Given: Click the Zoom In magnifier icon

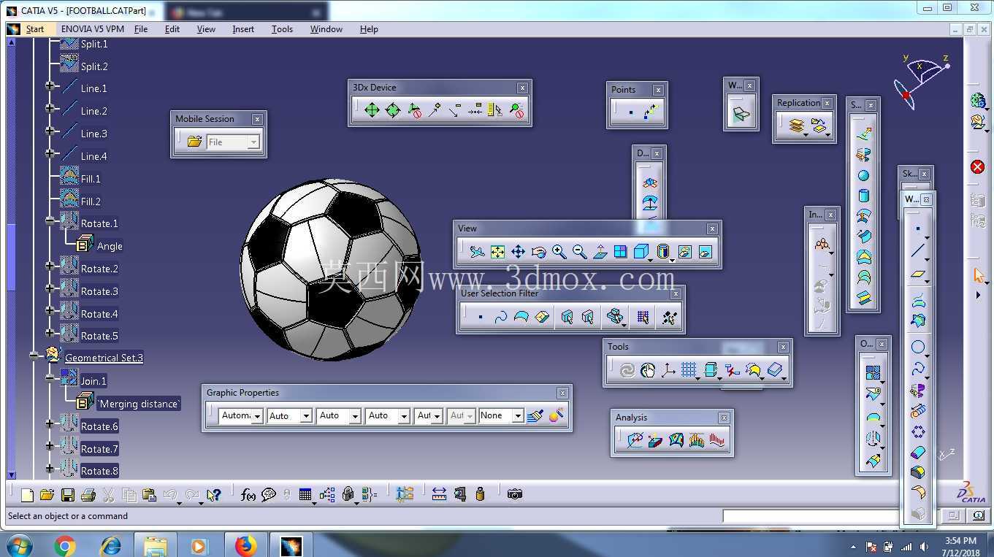Looking at the screenshot, I should pyautogui.click(x=559, y=252).
